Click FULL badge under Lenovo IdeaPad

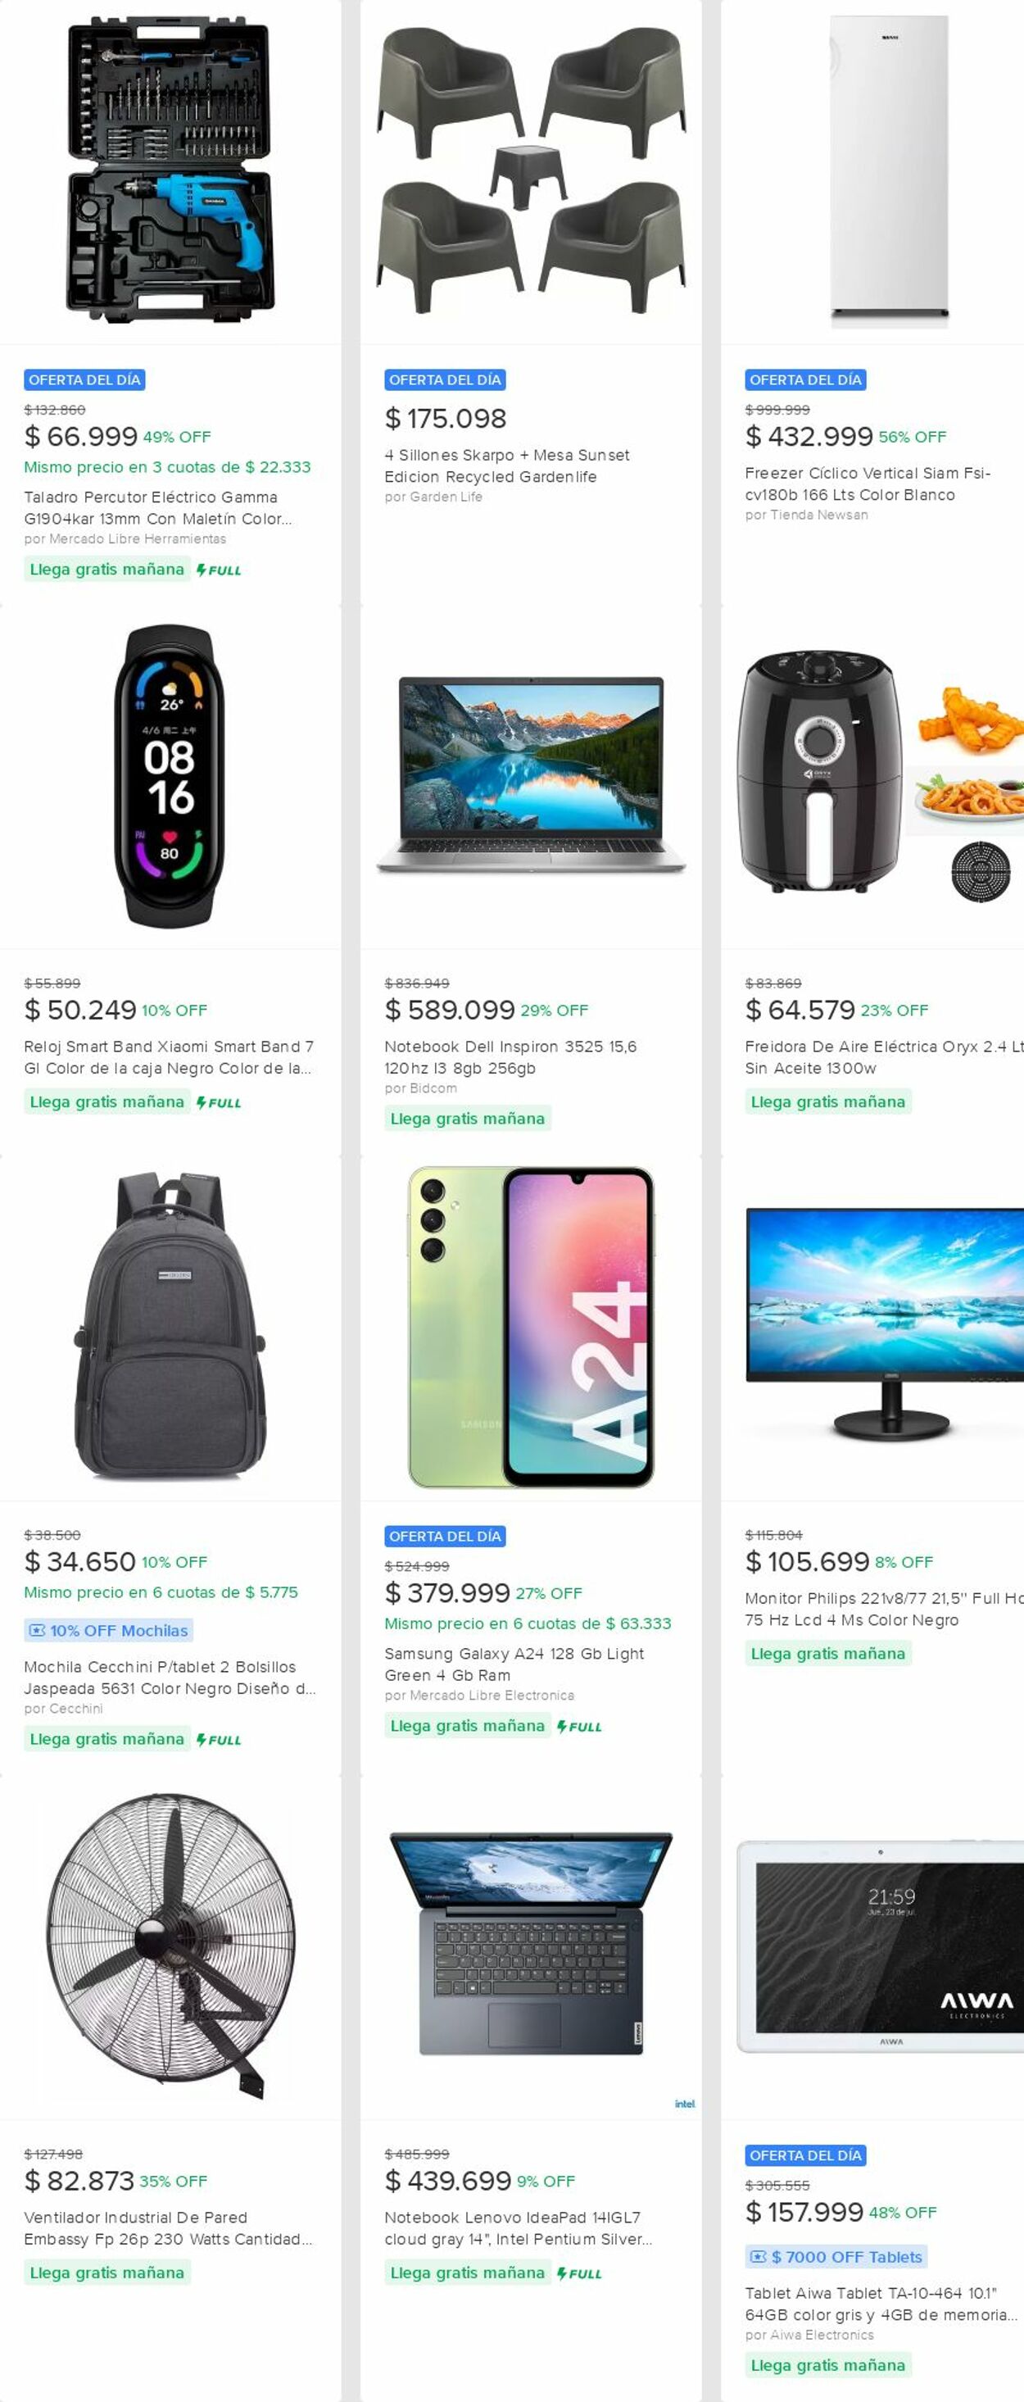(x=579, y=2273)
